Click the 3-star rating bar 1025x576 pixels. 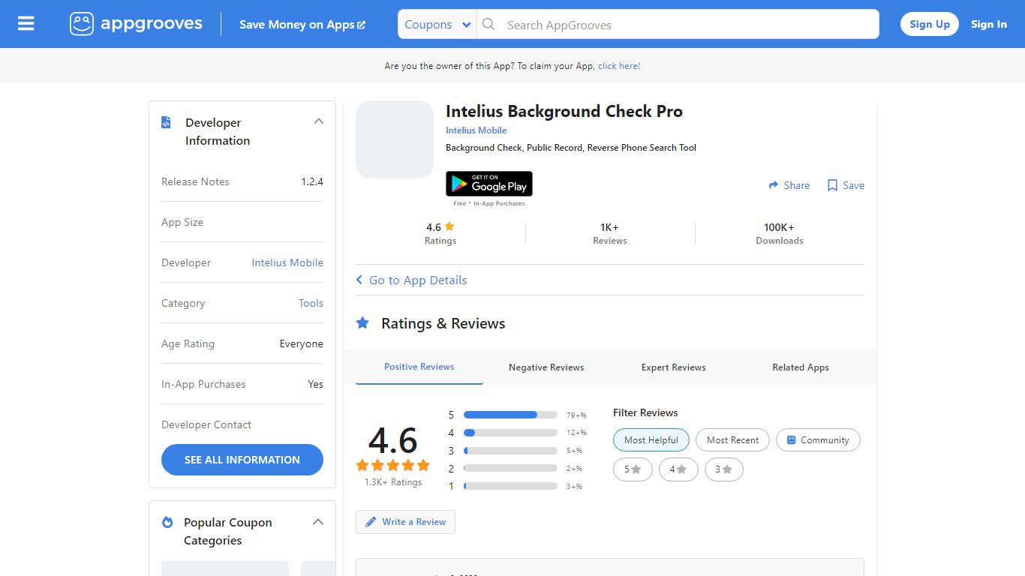click(510, 451)
